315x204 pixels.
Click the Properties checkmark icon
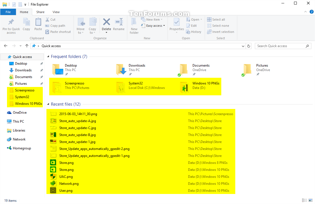point(177,22)
